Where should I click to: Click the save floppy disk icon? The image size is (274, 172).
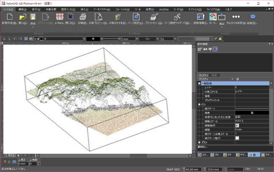pos(33,17)
